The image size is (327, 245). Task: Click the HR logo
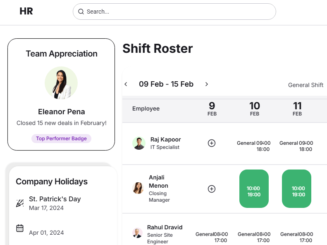[x=26, y=12]
